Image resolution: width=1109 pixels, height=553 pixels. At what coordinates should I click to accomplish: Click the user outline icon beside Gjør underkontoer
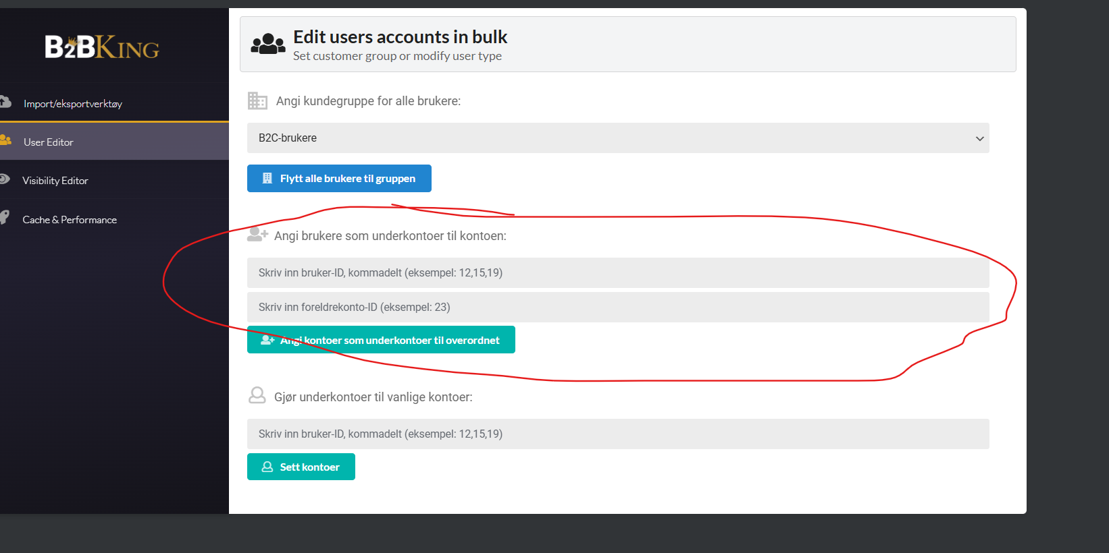click(257, 395)
